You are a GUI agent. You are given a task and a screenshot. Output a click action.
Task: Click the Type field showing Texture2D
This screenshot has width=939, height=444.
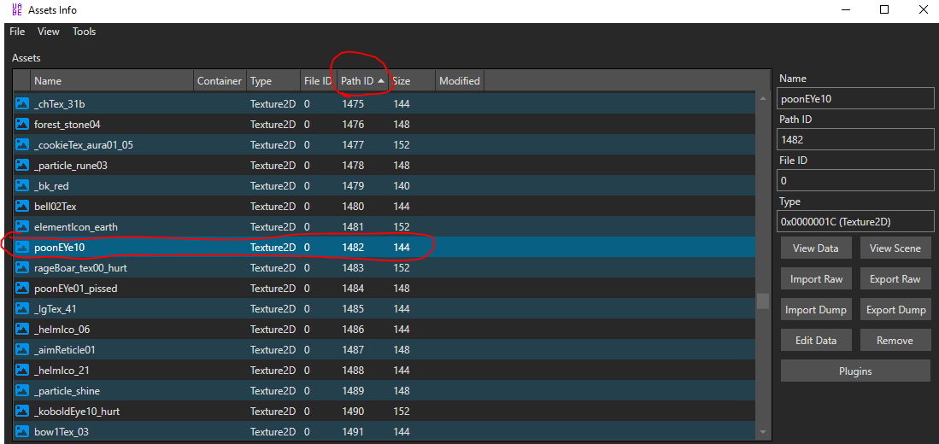tap(855, 221)
